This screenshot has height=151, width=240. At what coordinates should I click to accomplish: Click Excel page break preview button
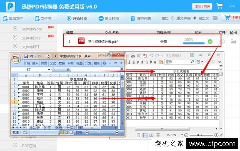72,133
